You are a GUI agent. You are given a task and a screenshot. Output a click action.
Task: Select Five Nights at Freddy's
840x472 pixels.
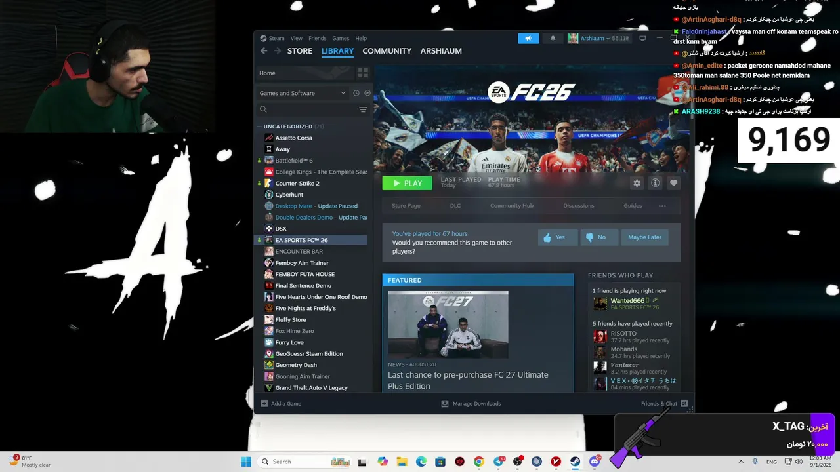[312, 308]
